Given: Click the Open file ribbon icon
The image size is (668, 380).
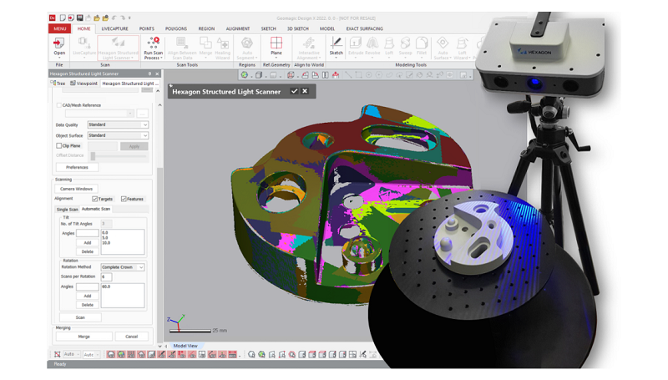Looking at the screenshot, I should click(59, 48).
